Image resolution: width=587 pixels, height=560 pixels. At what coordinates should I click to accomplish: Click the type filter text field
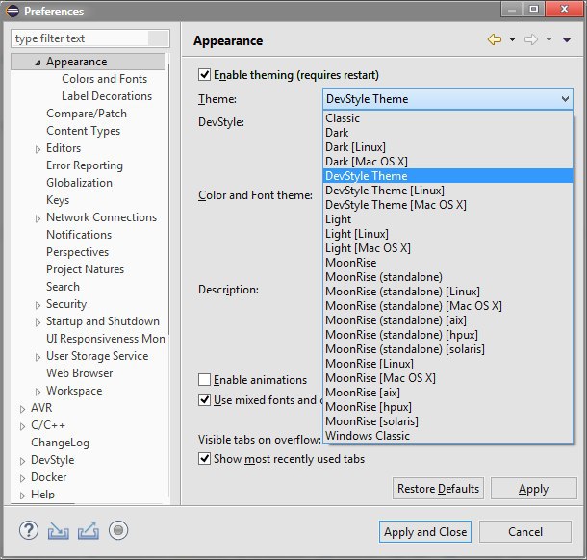[x=90, y=38]
